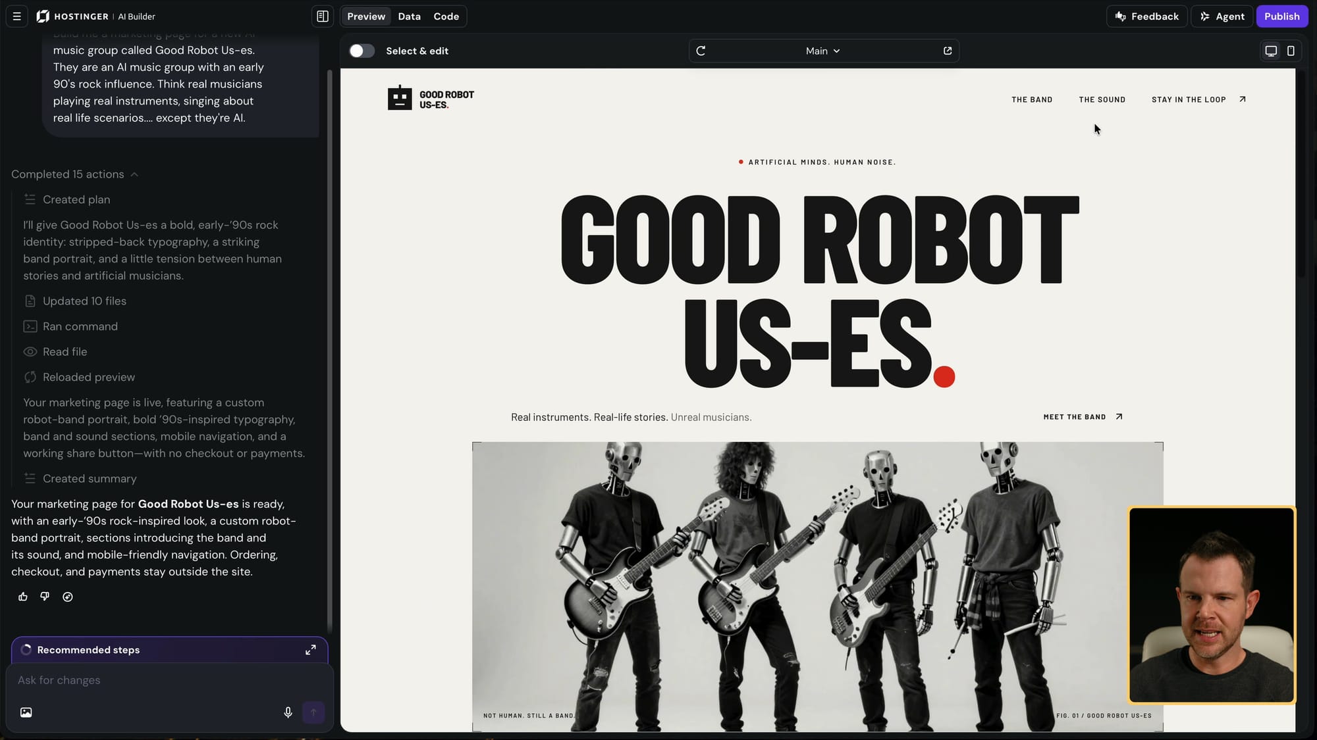The height and width of the screenshot is (740, 1317).
Task: Click the robot band portrait image
Action: pyautogui.click(x=817, y=586)
